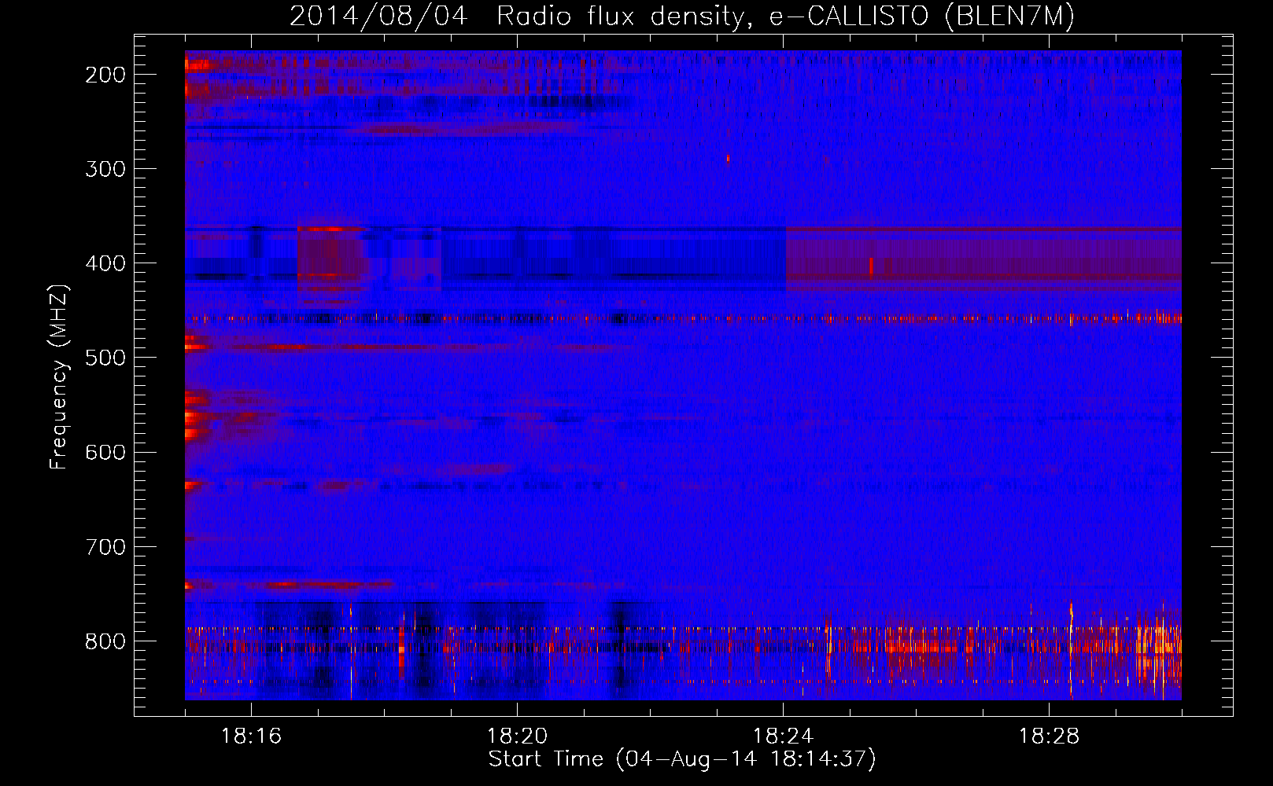Viewport: 1273px width, 786px height.
Task: Click the 18:16 time tick label
Action: [x=251, y=736]
